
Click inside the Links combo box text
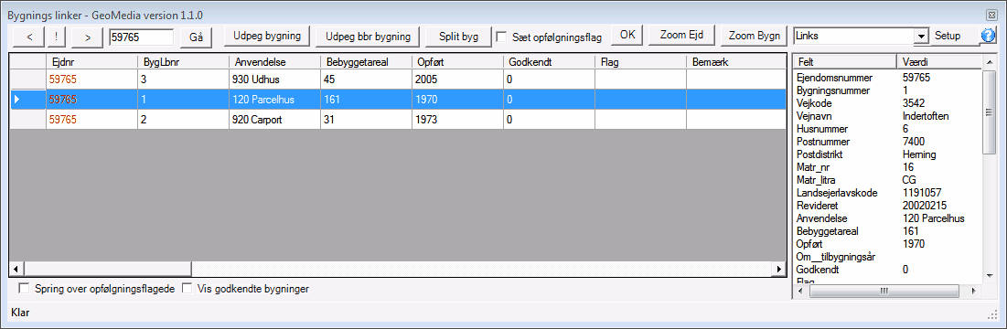pyautogui.click(x=853, y=37)
